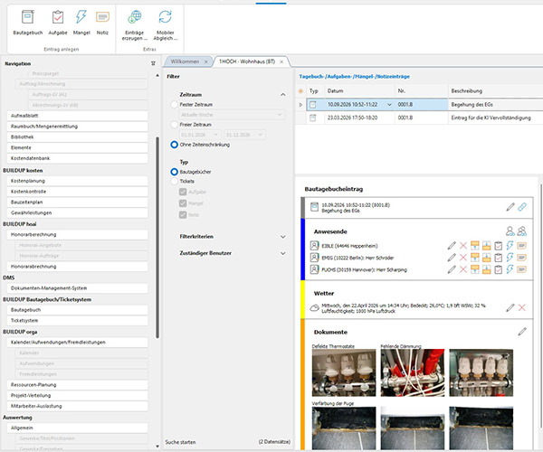Edit the Dokumente section
The height and width of the screenshot is (452, 543).
[522, 332]
